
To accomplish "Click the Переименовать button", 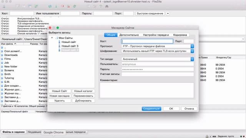I will pos(83,96).
